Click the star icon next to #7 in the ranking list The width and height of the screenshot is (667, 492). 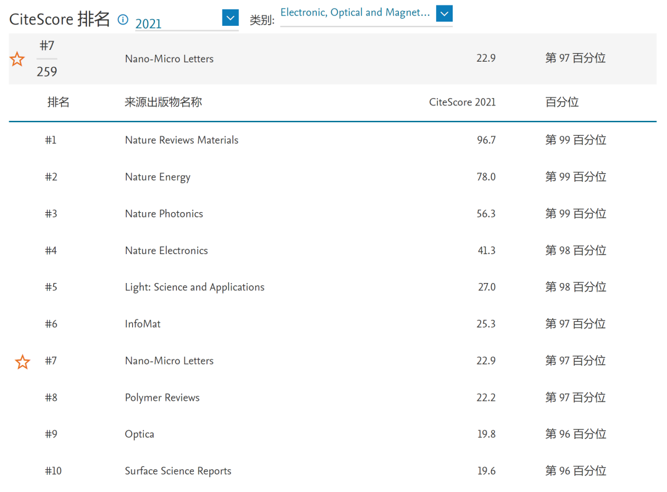tap(22, 362)
